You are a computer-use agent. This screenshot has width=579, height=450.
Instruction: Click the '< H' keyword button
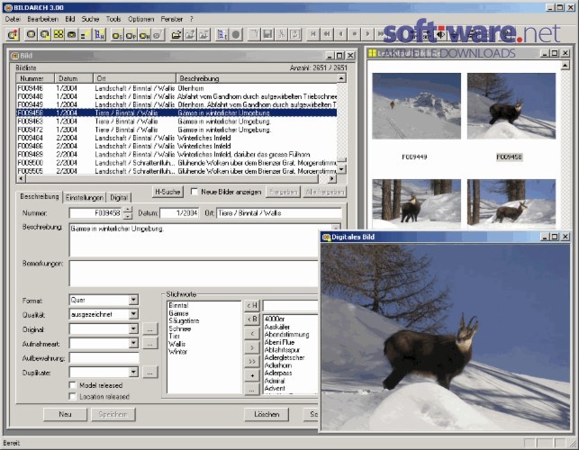(x=252, y=305)
